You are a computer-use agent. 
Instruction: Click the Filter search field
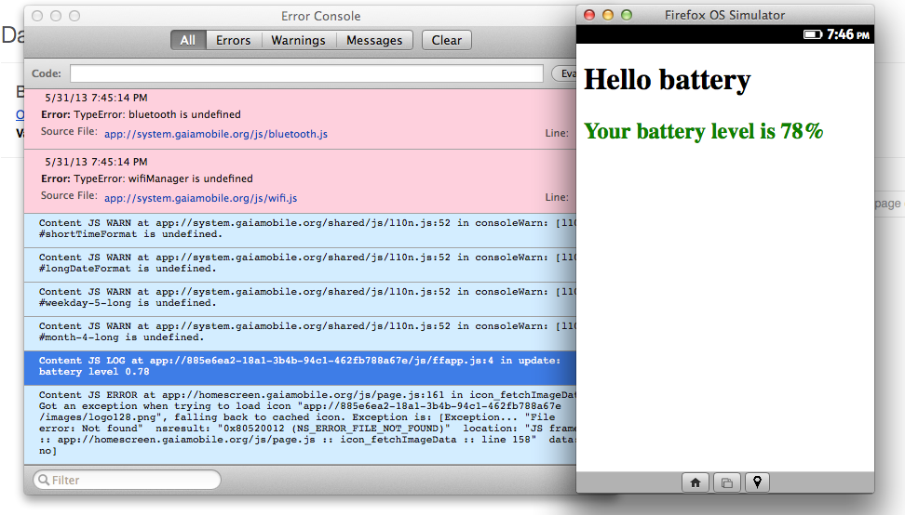[x=130, y=480]
